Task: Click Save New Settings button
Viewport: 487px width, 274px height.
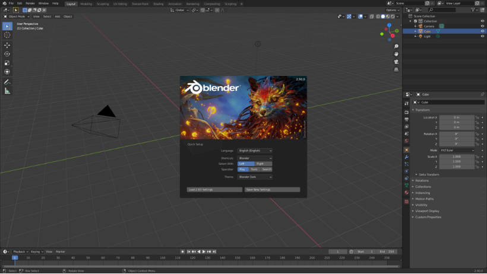Action: point(272,190)
